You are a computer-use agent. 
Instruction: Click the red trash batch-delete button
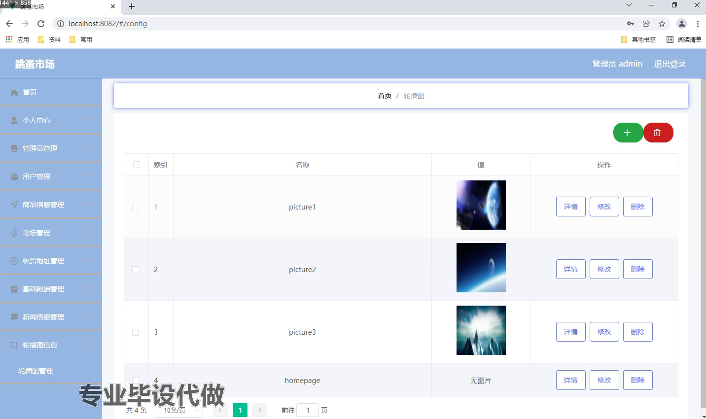(x=658, y=133)
